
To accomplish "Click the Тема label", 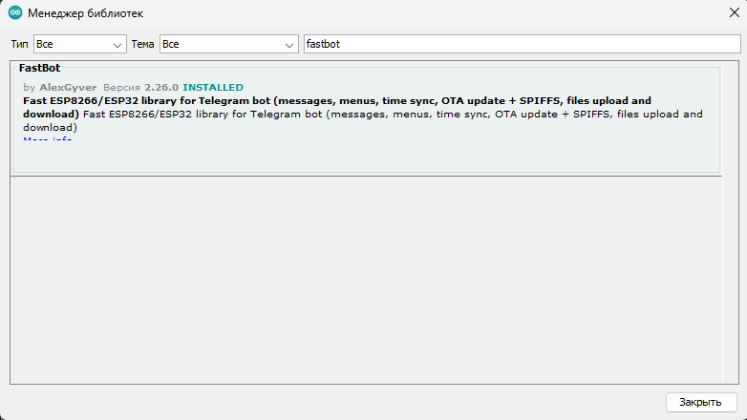I will (x=142, y=44).
